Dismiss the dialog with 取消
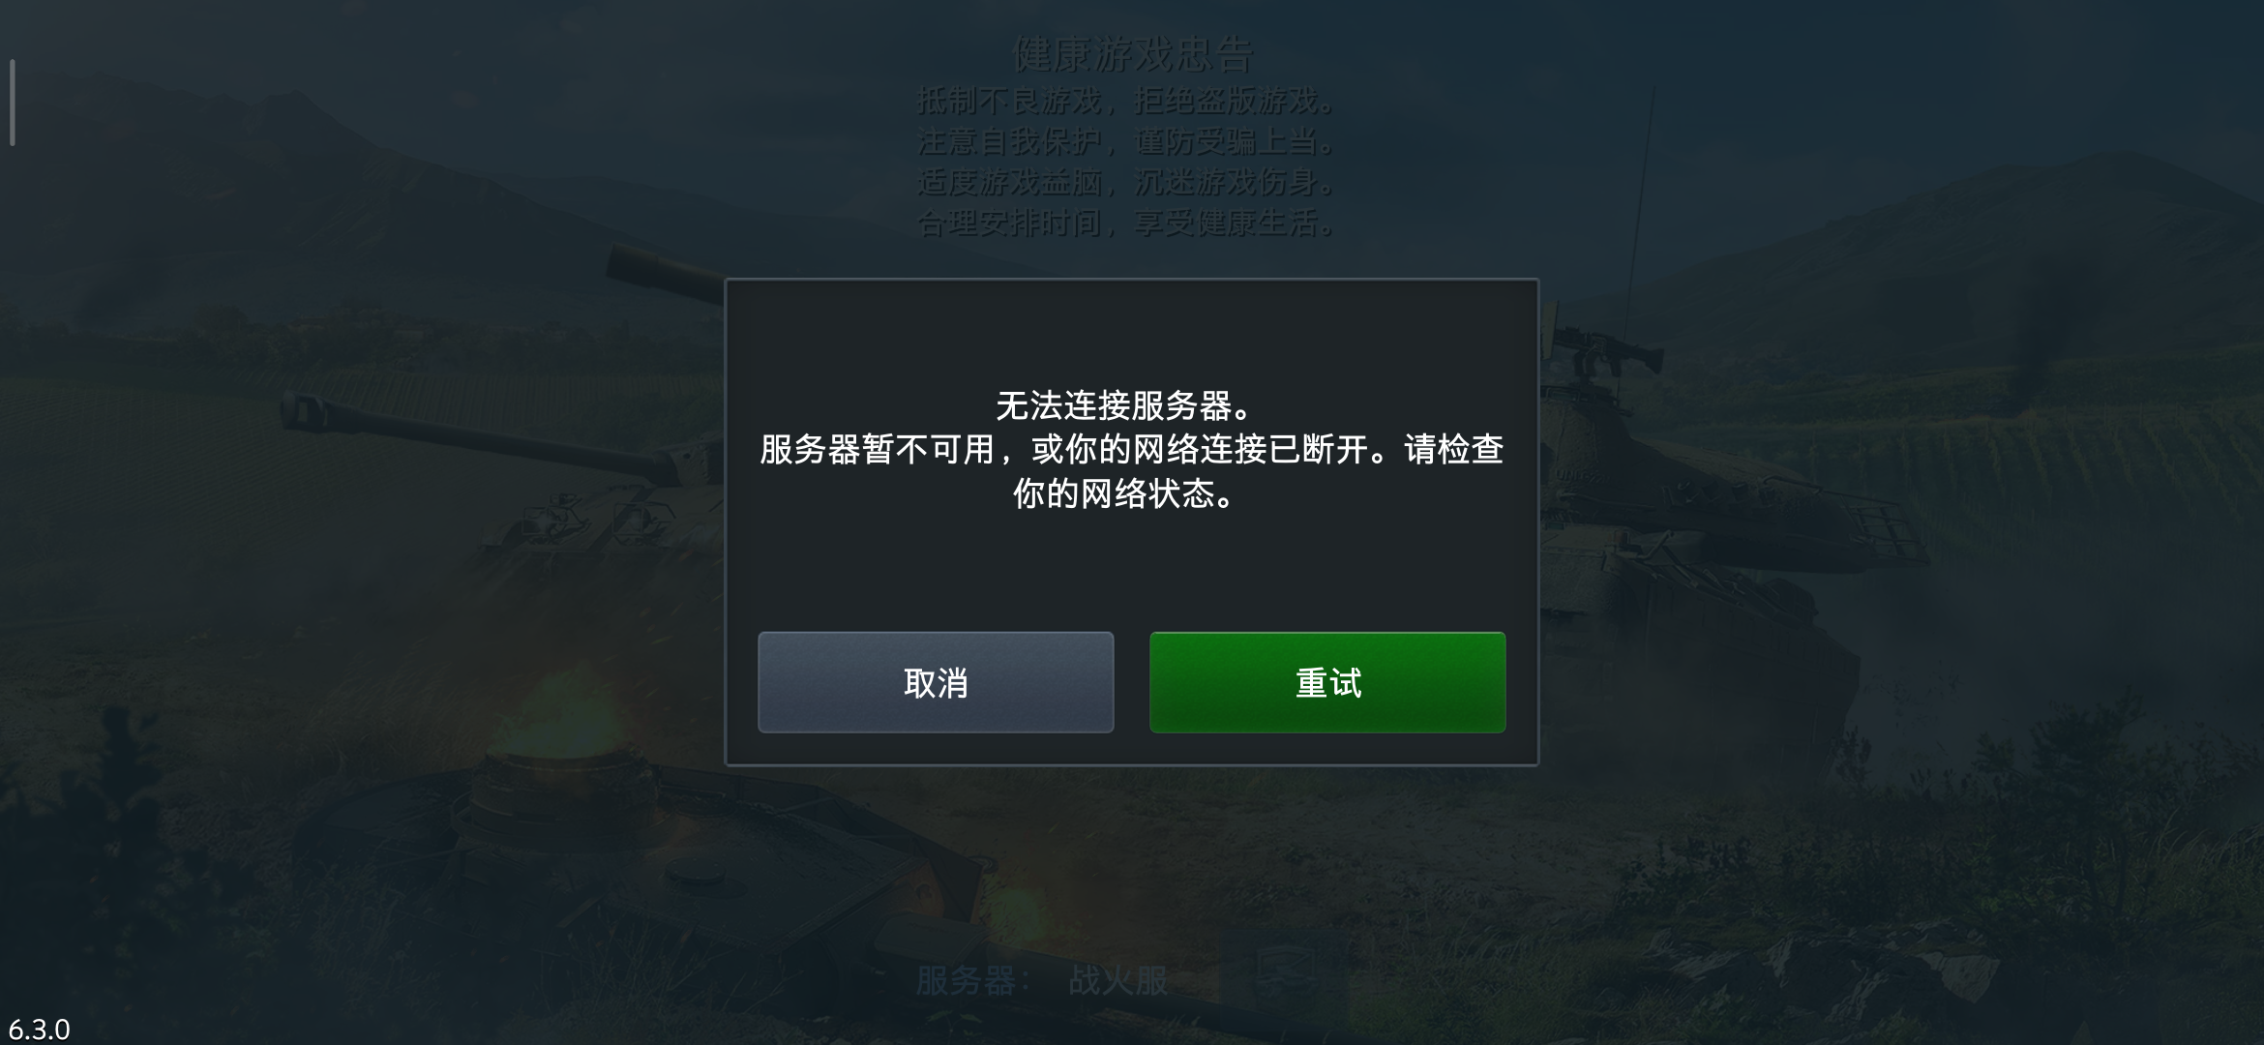Viewport: 2264px width, 1045px height. tap(936, 682)
